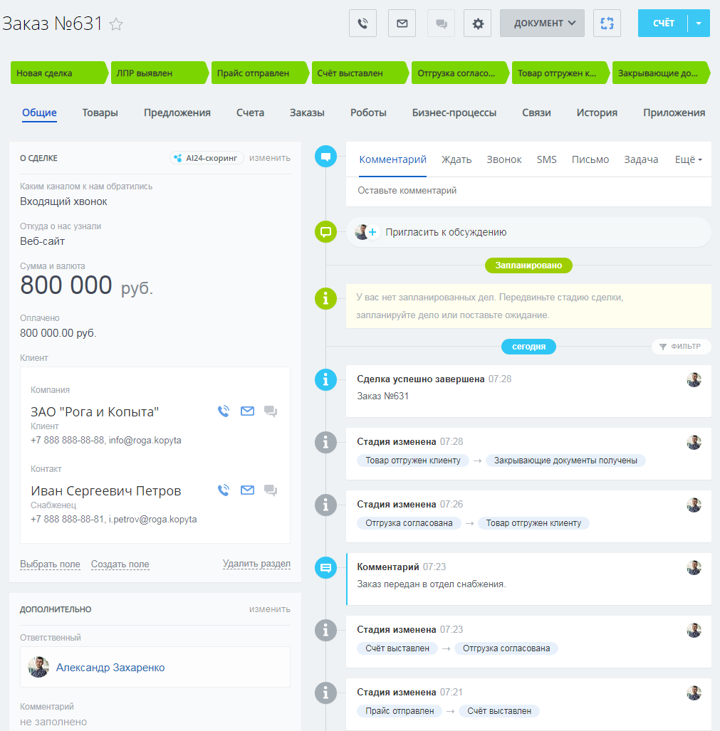Call company ЗАО Рога и Копыта
The image size is (720, 731).
point(224,411)
